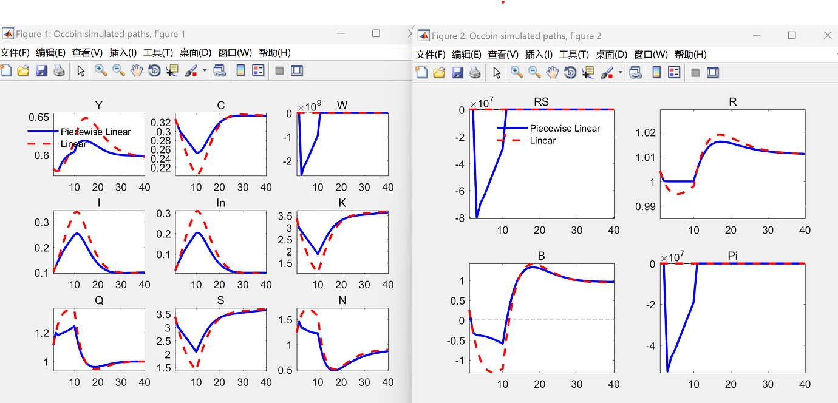Print Figure 2 via the printer icon

point(474,72)
